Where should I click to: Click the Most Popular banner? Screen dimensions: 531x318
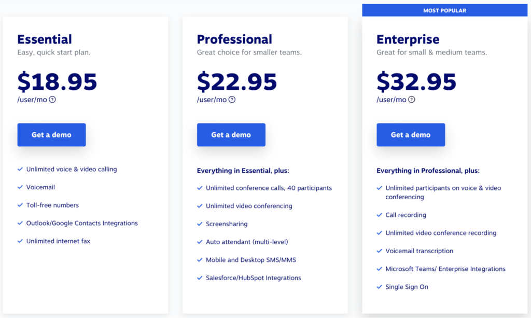(444, 10)
